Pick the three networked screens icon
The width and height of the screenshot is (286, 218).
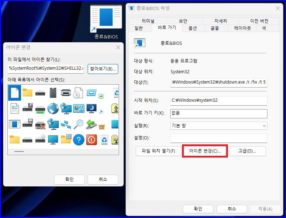(66, 124)
